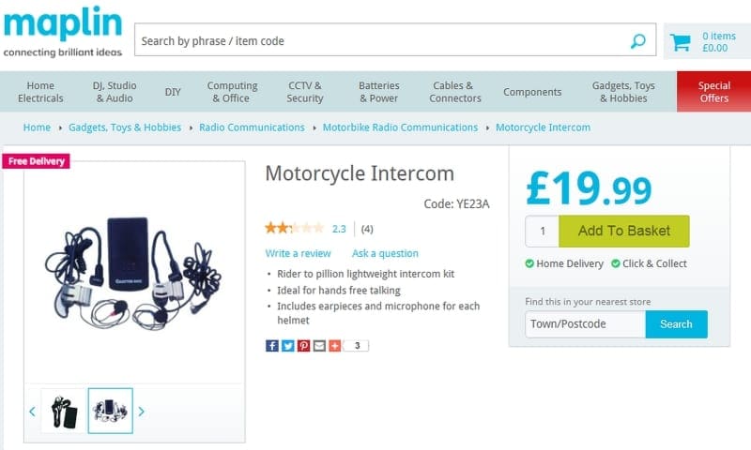Viewport: 751px width, 450px height.
Task: Click Write a review link
Action: [x=298, y=253]
